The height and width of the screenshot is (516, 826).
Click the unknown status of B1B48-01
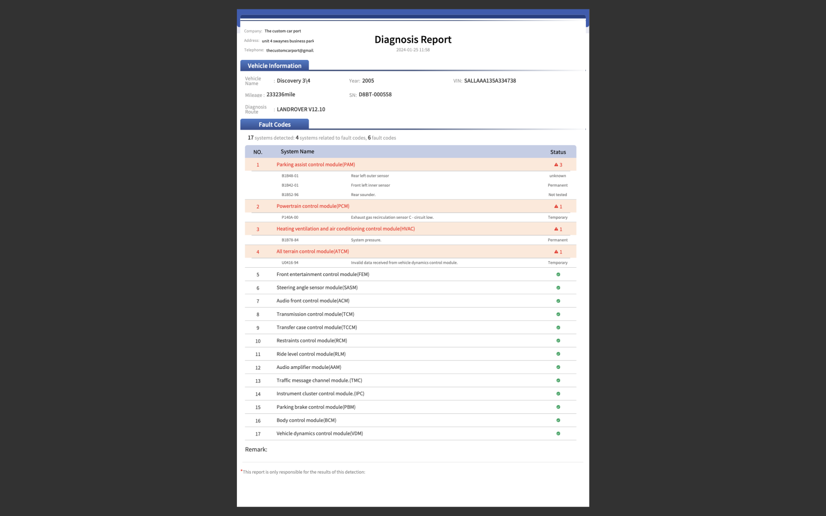point(558,176)
